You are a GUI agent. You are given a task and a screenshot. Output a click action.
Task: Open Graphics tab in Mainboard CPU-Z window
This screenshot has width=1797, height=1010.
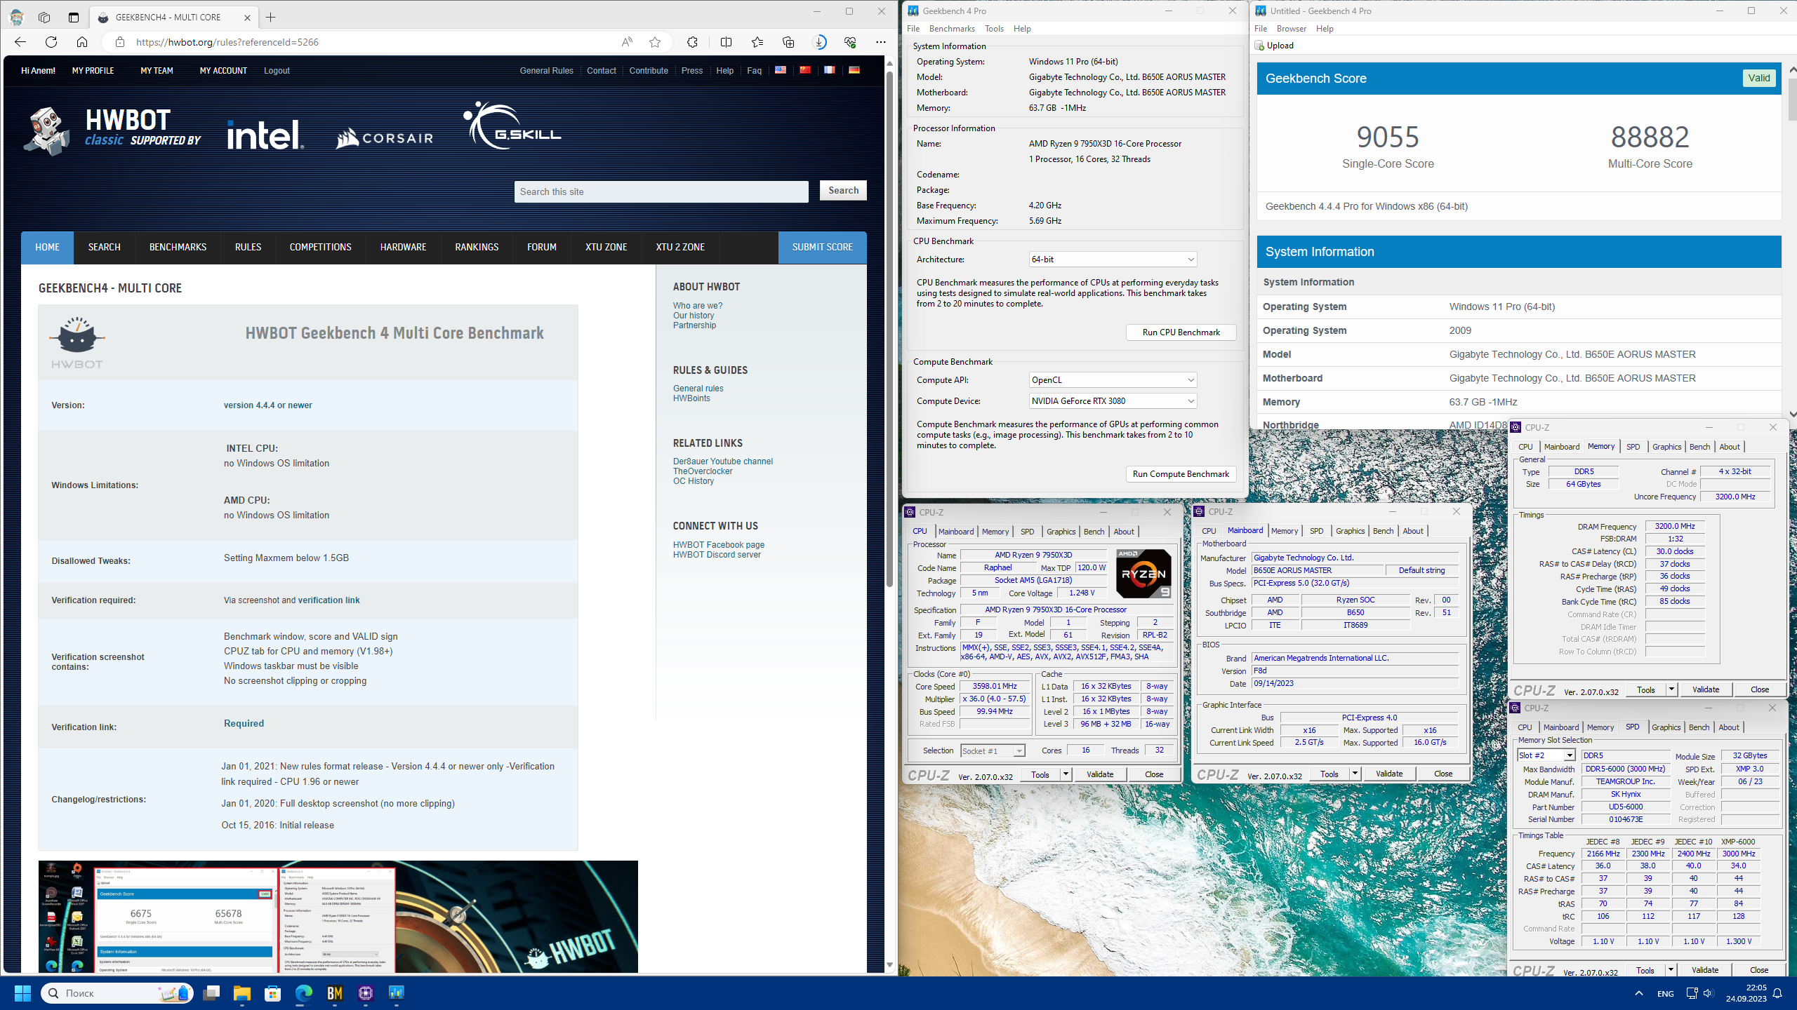[x=1350, y=531]
